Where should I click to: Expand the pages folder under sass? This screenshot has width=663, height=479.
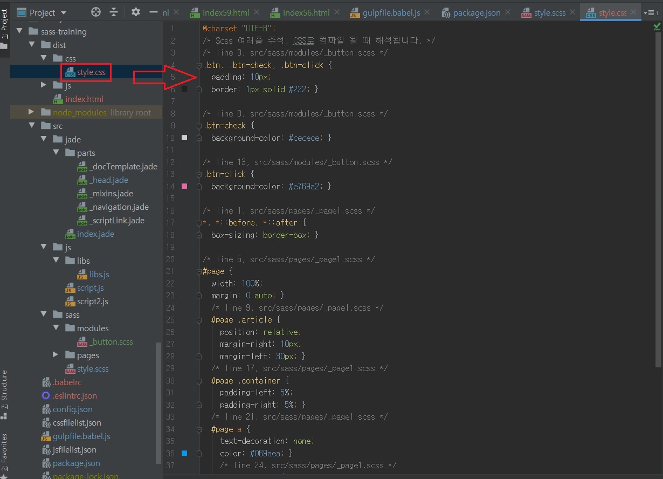[x=56, y=355]
